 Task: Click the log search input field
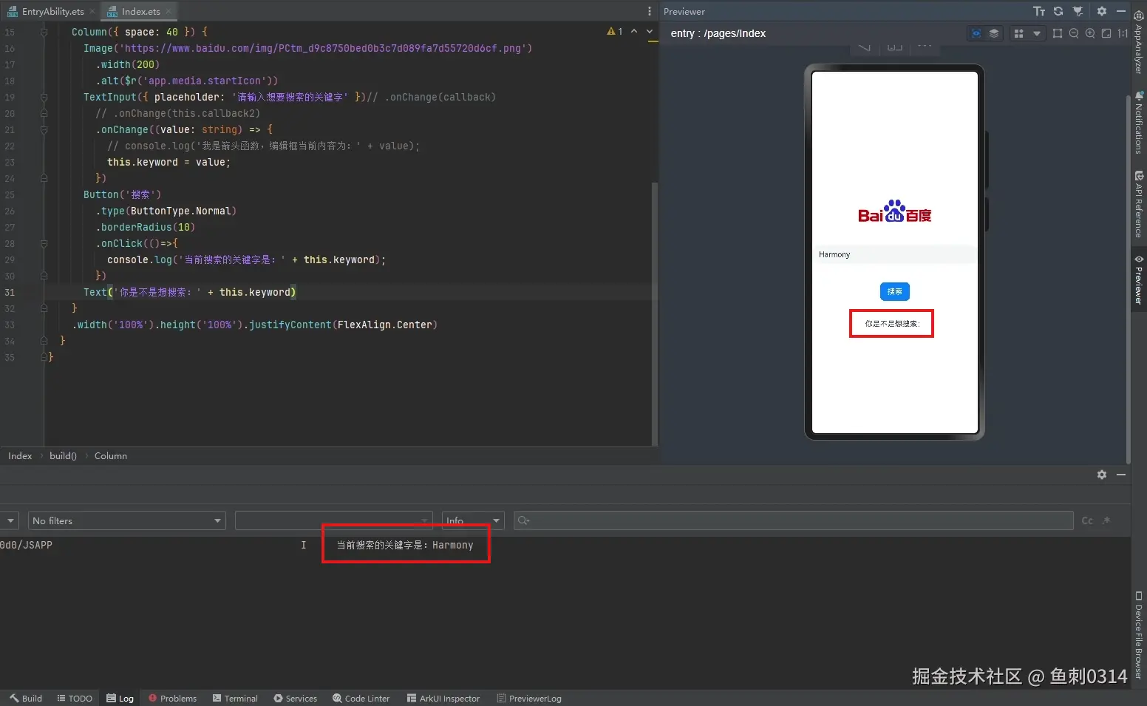point(794,520)
